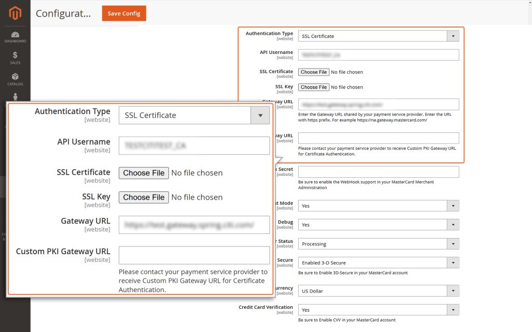The height and width of the screenshot is (332, 532).
Task: Open the order Status dropdown showing Processing
Action: pos(378,244)
